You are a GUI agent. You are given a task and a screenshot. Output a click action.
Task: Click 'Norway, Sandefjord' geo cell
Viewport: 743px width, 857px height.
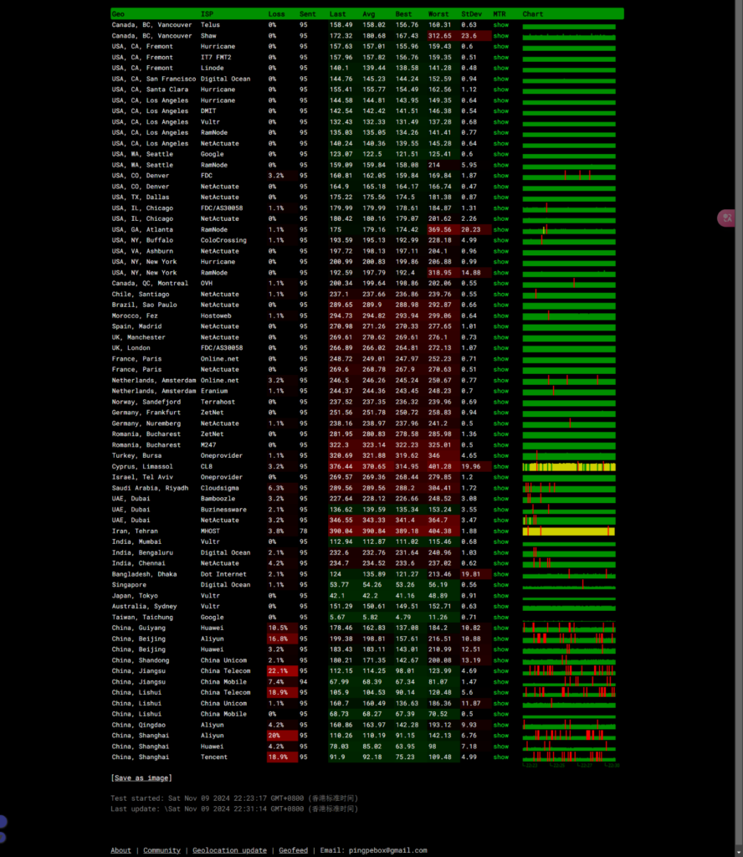click(146, 402)
